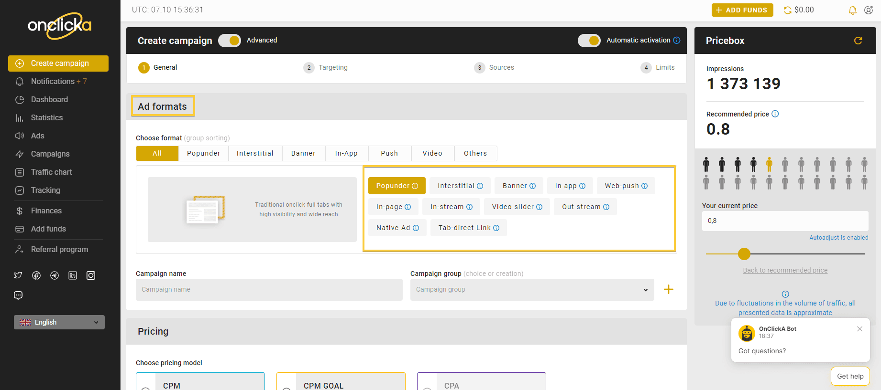Screen dimensions: 881x390
Task: Click the Recommended price info icon
Action: click(x=775, y=114)
